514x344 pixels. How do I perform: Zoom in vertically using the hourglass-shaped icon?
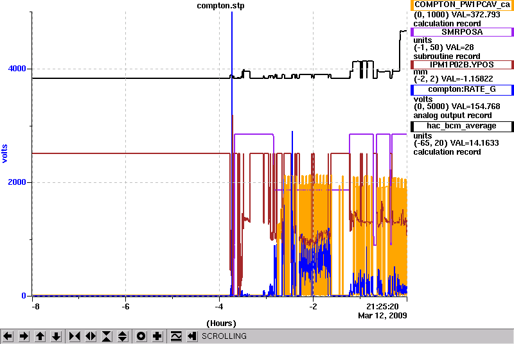pos(107,336)
